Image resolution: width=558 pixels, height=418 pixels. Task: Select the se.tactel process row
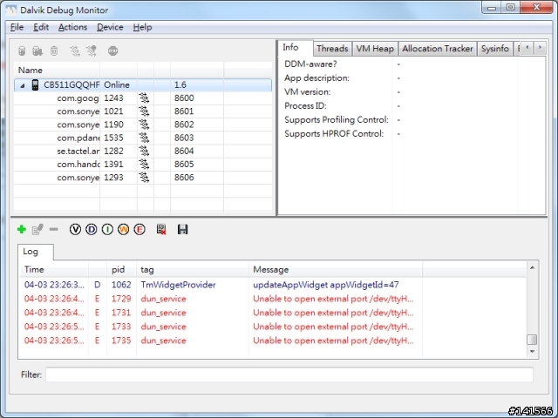point(143,151)
